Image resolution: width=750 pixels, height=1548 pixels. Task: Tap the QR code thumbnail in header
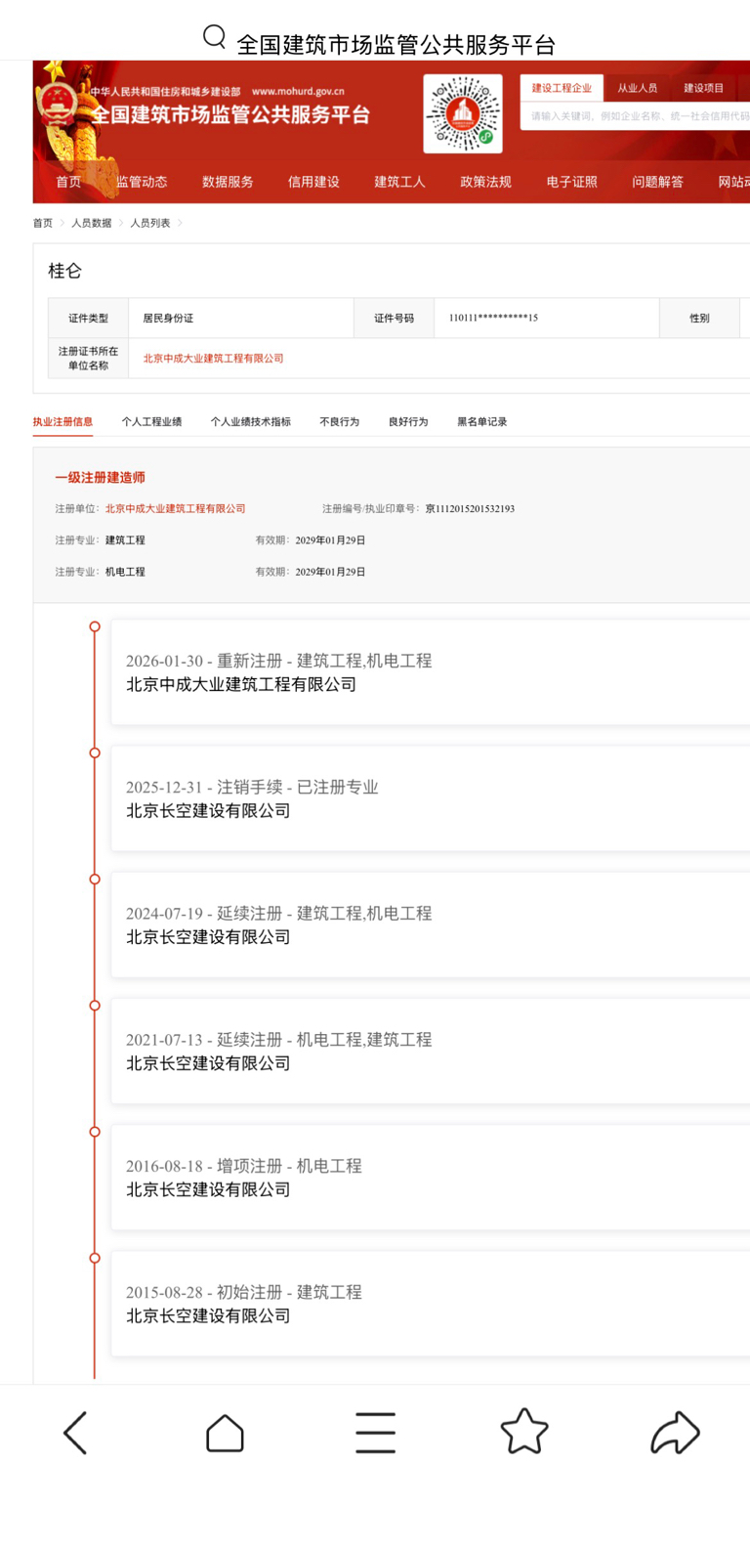click(x=463, y=113)
